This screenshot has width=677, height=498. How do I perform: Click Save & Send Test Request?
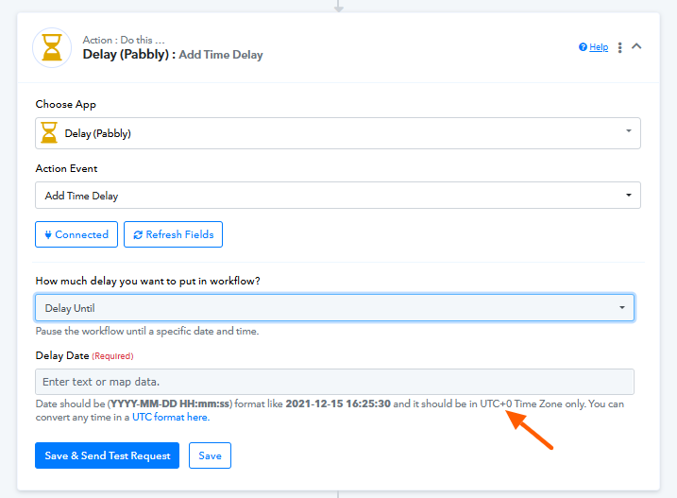pos(108,455)
